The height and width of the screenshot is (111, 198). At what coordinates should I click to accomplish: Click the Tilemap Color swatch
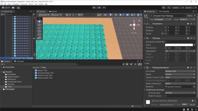click(x=179, y=45)
